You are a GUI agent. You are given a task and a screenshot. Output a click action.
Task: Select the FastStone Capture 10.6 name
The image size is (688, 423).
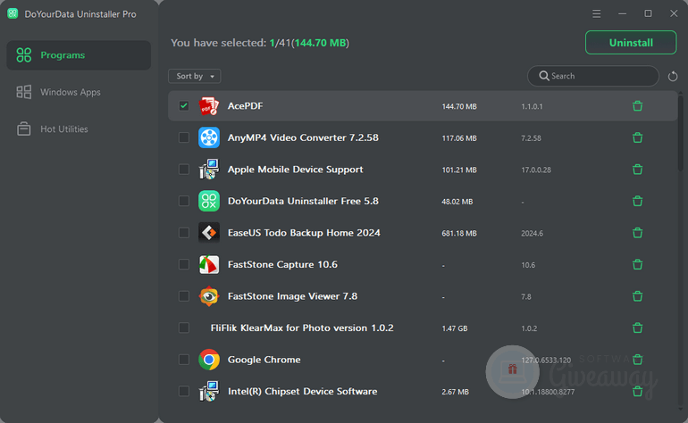[x=282, y=264]
